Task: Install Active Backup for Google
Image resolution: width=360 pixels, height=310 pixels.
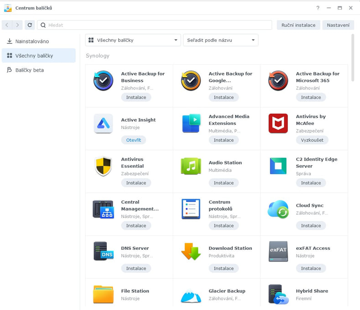Action: [224, 97]
